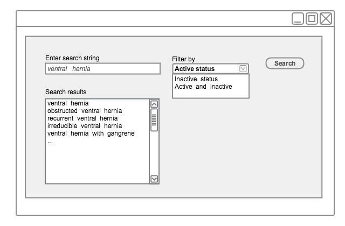This screenshot has height=226, width=345.
Task: Pick 'recurrent ventral hernia' from results
Action: [x=82, y=118]
